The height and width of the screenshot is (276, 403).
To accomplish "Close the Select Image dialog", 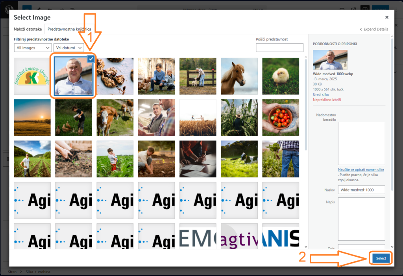I will 386,17.
